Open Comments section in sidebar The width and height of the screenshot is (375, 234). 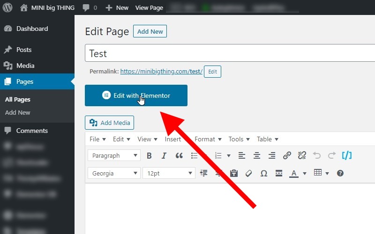pyautogui.click(x=37, y=131)
